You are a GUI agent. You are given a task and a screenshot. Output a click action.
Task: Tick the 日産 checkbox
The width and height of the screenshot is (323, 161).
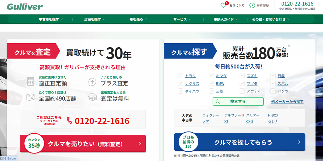(273, 76)
